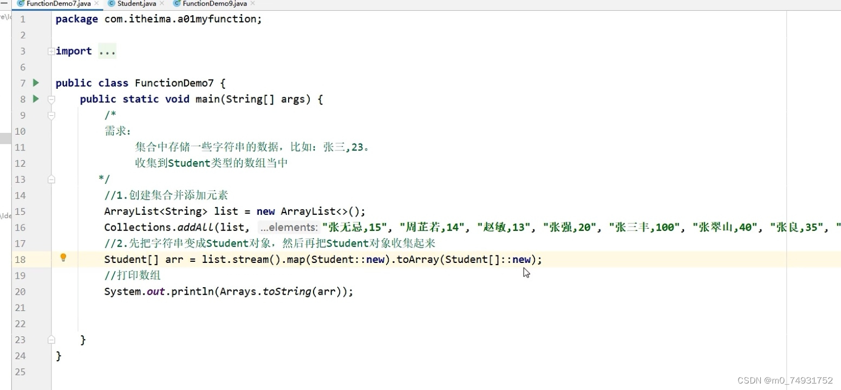
Task: Click the package com.itheima.a01myfunction statement
Action: 159,19
